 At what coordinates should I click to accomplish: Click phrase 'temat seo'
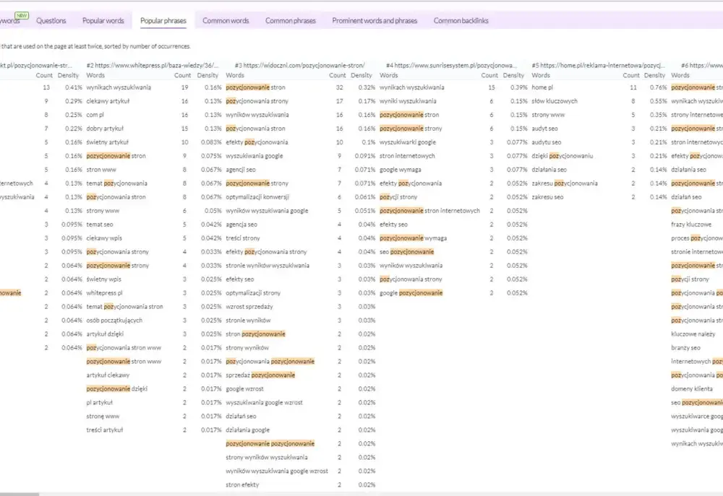pyautogui.click(x=100, y=225)
